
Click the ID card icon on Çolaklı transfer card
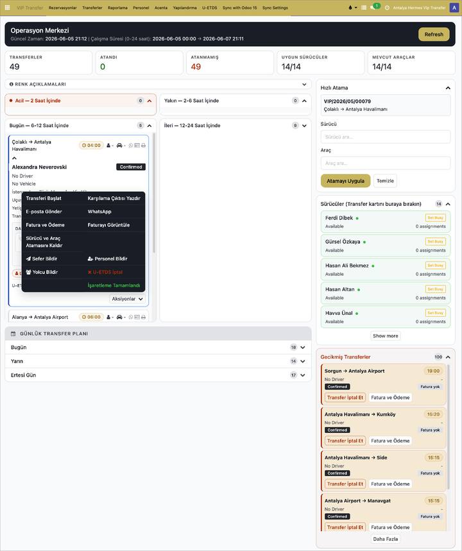137,145
